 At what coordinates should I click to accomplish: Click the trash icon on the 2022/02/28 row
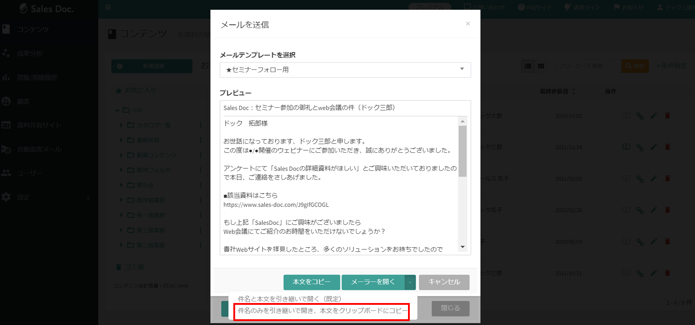click(668, 210)
